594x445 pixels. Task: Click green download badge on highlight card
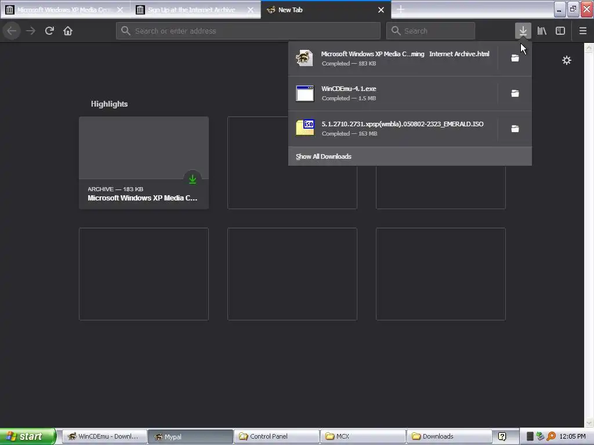[193, 179]
